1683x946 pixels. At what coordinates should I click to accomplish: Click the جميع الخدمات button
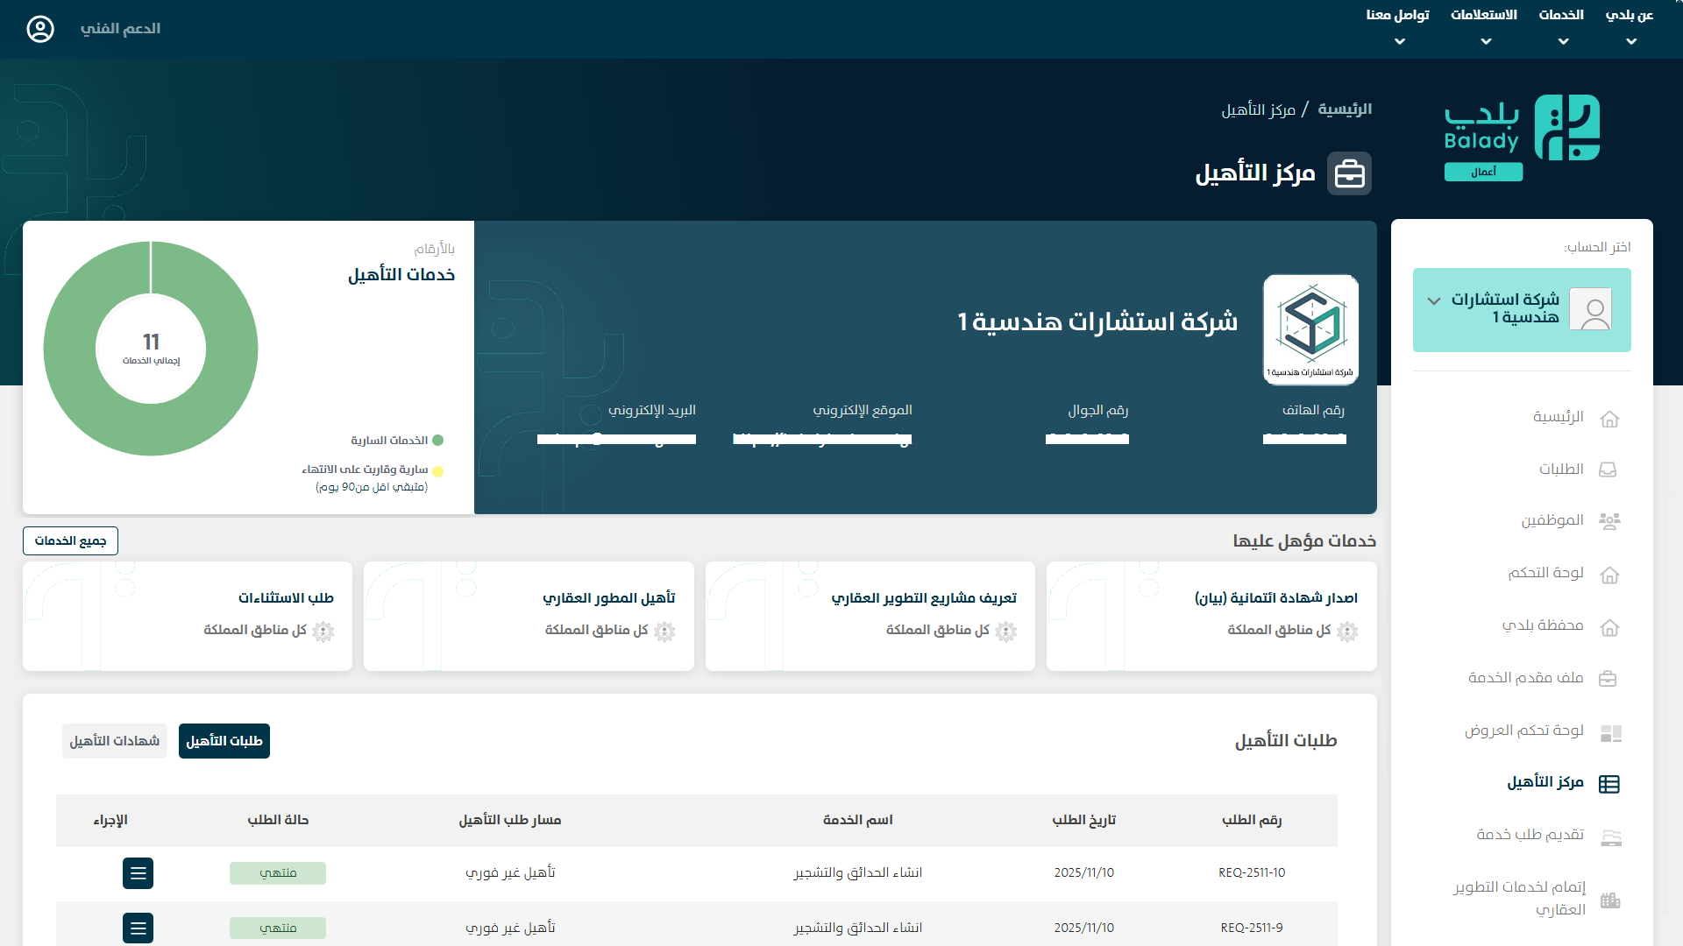point(70,541)
